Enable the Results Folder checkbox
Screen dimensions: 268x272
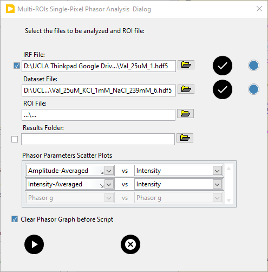click(x=15, y=139)
